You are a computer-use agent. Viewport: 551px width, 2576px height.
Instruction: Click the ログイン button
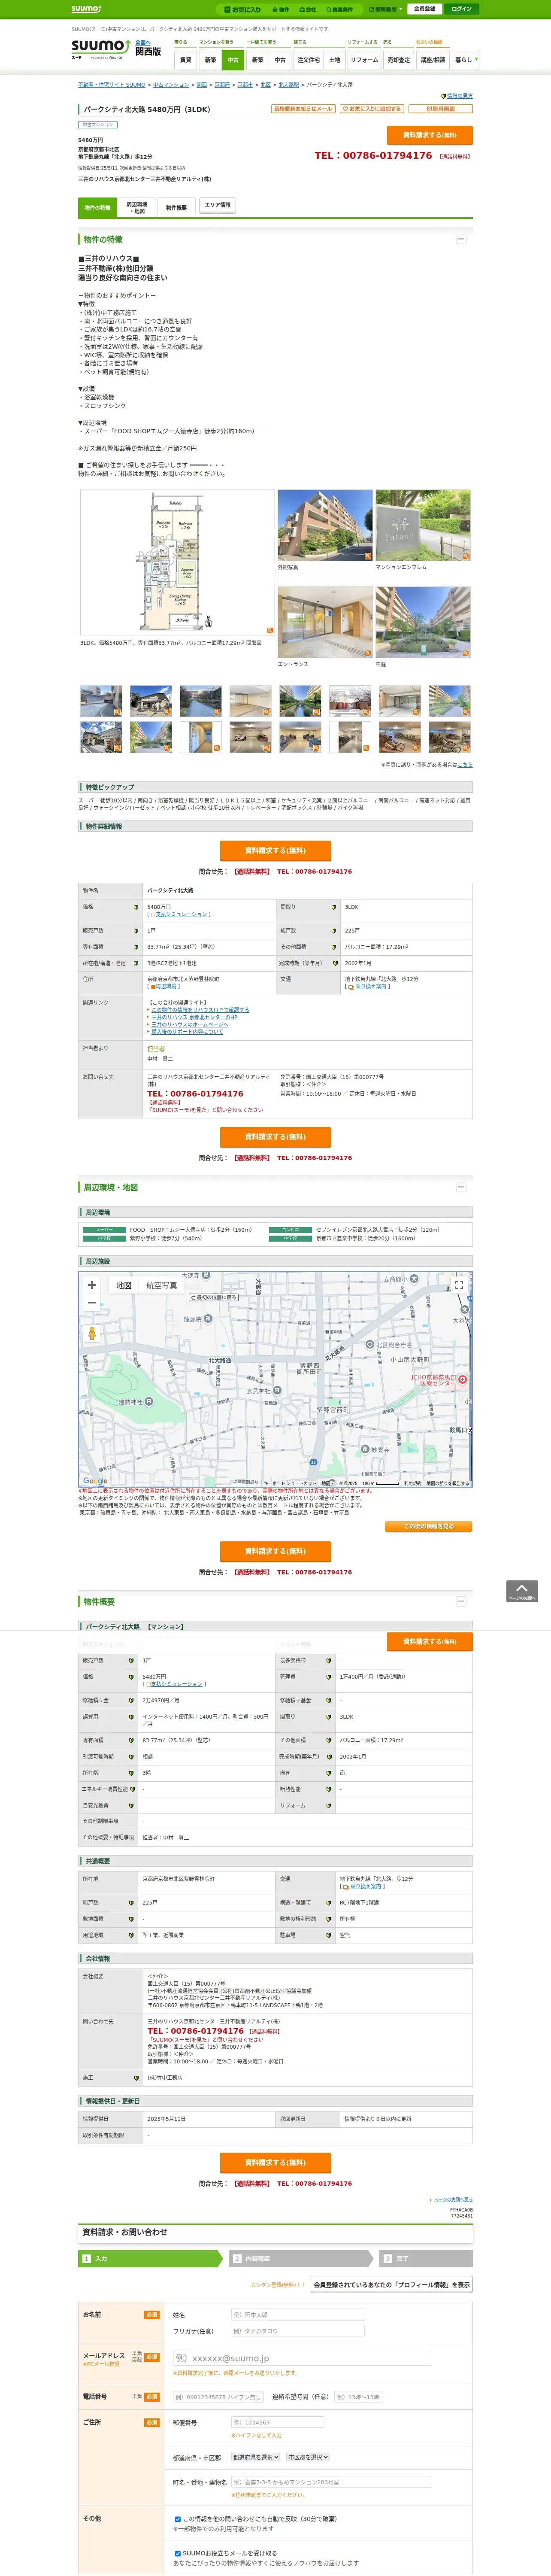(461, 9)
